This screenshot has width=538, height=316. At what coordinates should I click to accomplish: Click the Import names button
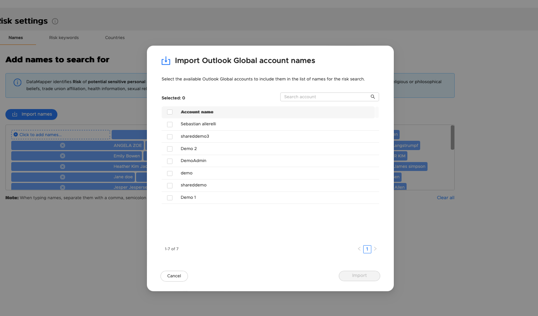pos(31,114)
